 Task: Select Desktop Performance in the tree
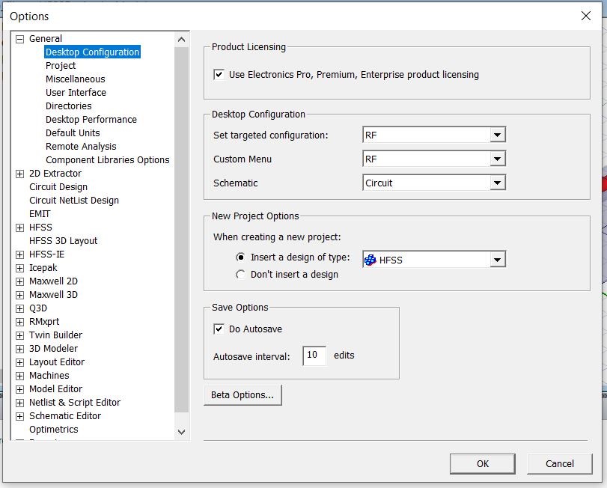[91, 120]
